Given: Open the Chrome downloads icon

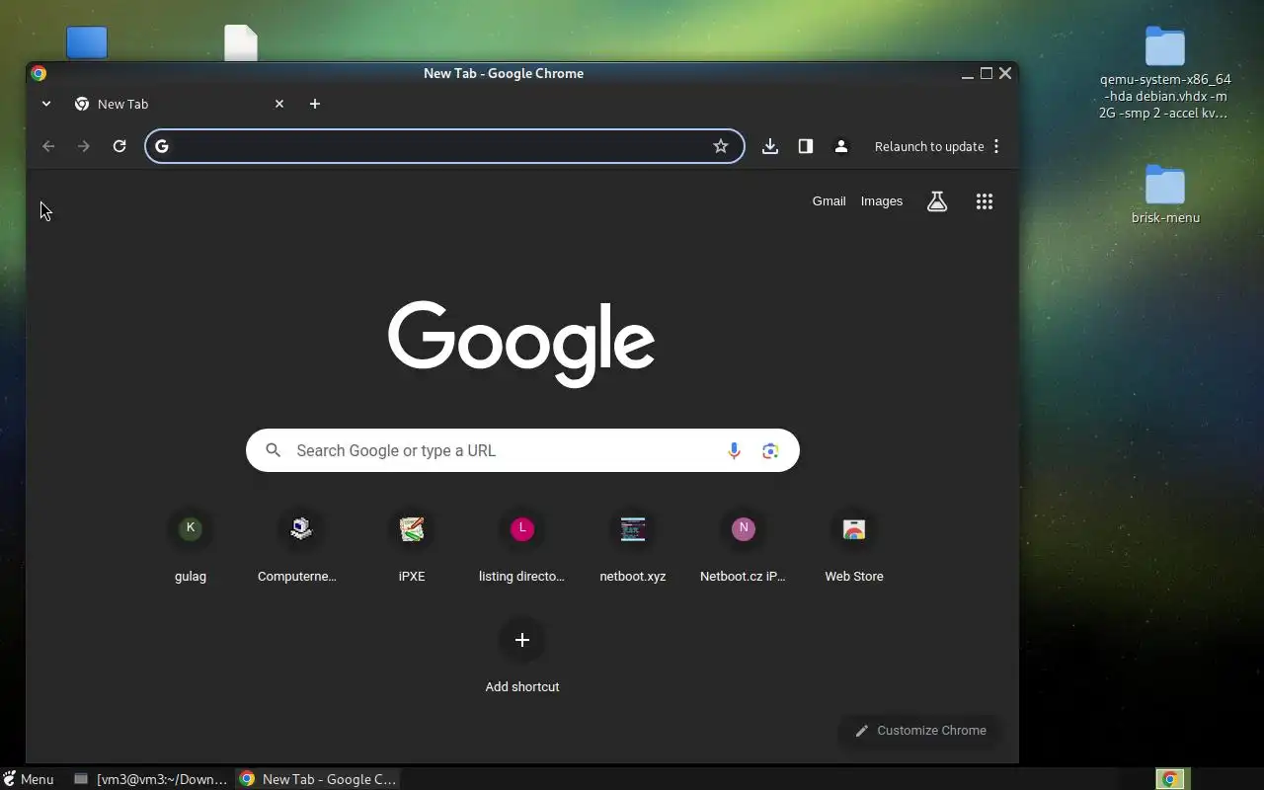Looking at the screenshot, I should pyautogui.click(x=770, y=146).
